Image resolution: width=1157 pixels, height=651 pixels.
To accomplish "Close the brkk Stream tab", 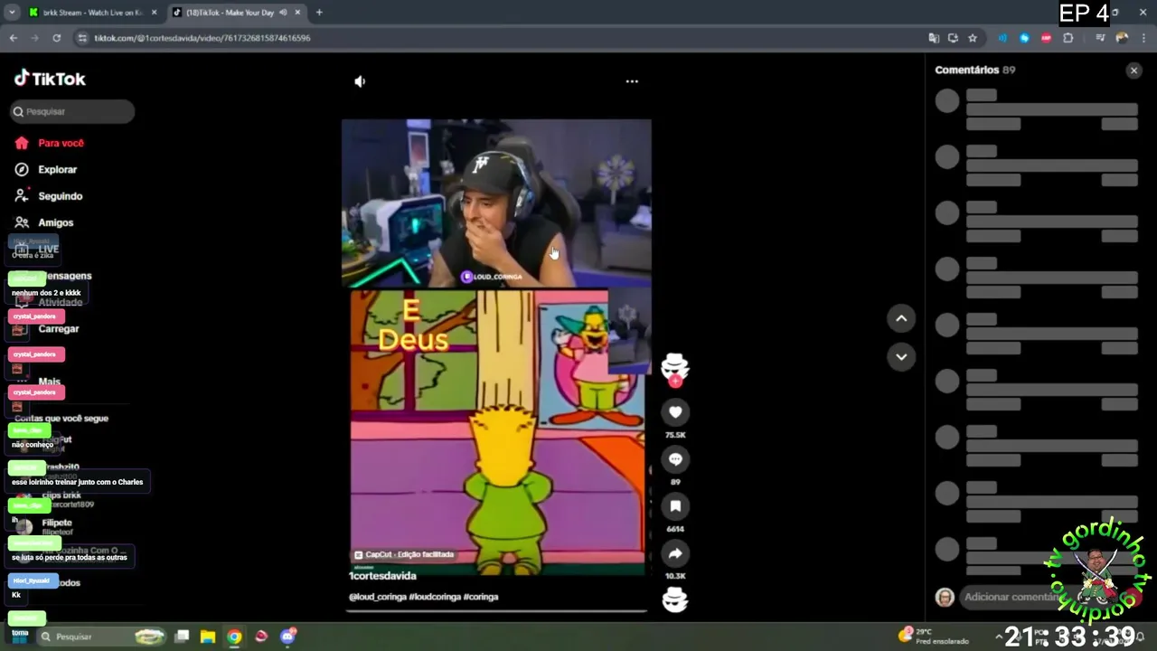I will click(x=154, y=13).
